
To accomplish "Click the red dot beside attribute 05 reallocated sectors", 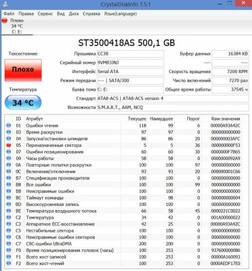I will pos(9,145).
